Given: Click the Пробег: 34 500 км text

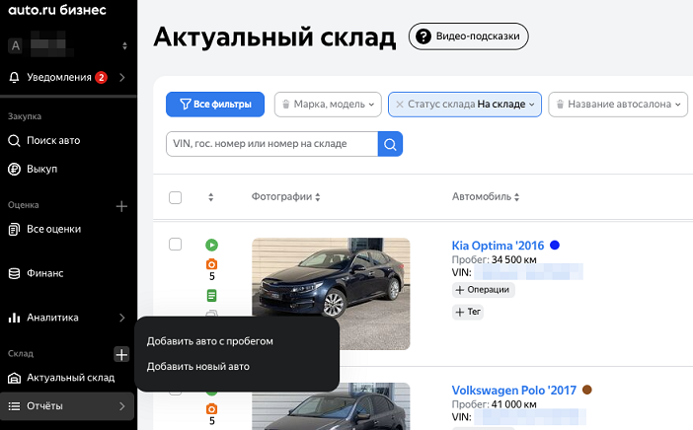Looking at the screenshot, I should point(495,259).
